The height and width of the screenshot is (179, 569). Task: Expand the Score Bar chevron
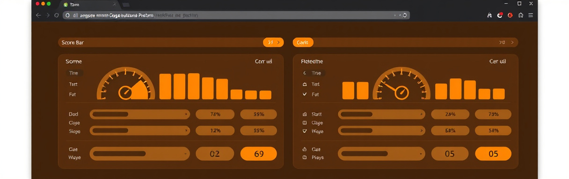tap(279, 42)
